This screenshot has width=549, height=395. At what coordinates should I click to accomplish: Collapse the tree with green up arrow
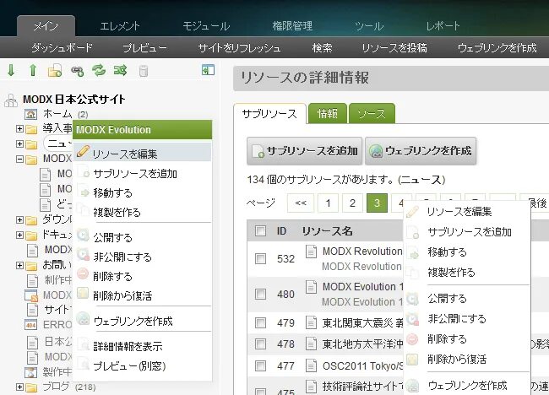click(33, 70)
